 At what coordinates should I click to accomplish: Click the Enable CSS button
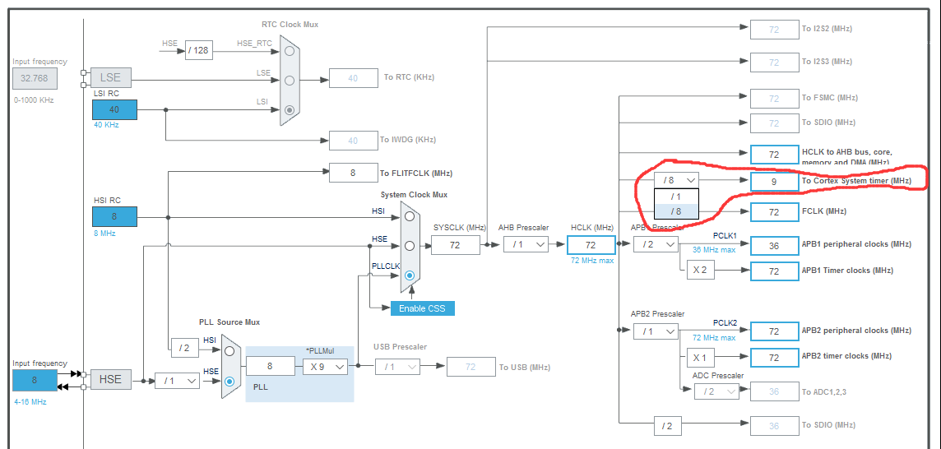click(x=423, y=308)
